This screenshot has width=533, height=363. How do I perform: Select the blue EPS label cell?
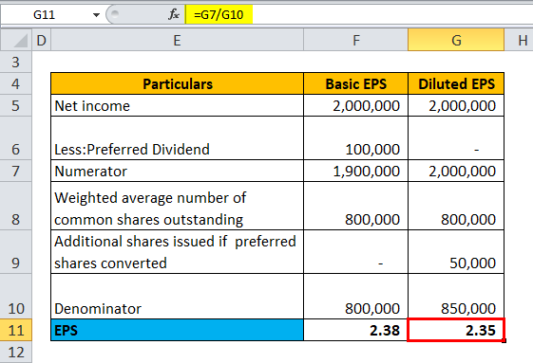pos(177,330)
